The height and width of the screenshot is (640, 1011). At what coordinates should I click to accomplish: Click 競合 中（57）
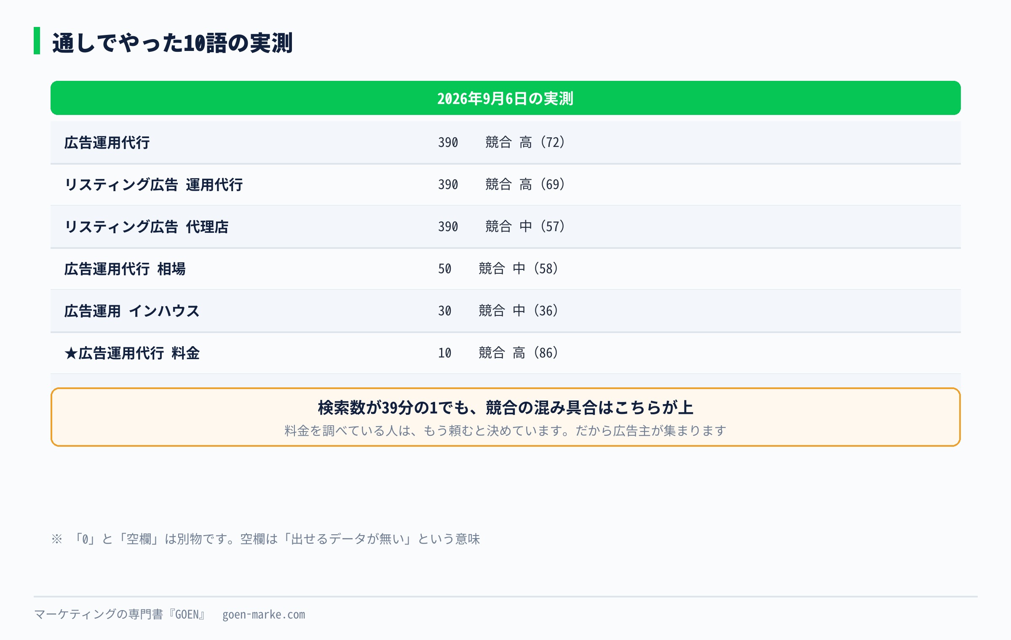tap(525, 227)
